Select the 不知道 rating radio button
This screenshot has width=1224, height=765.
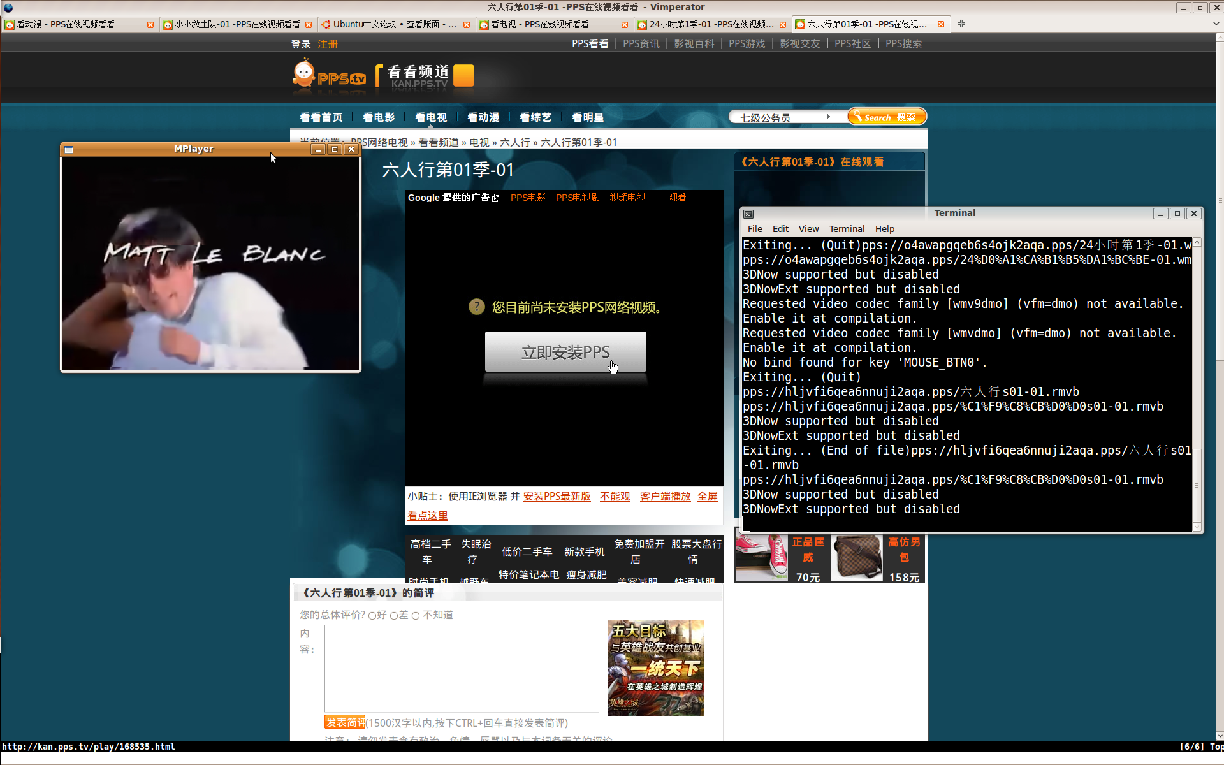(416, 616)
